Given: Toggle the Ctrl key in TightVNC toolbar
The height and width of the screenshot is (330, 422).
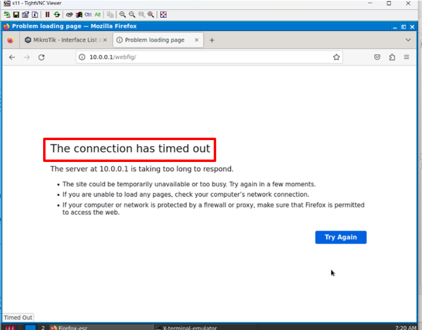Looking at the screenshot, I should tap(88, 14).
